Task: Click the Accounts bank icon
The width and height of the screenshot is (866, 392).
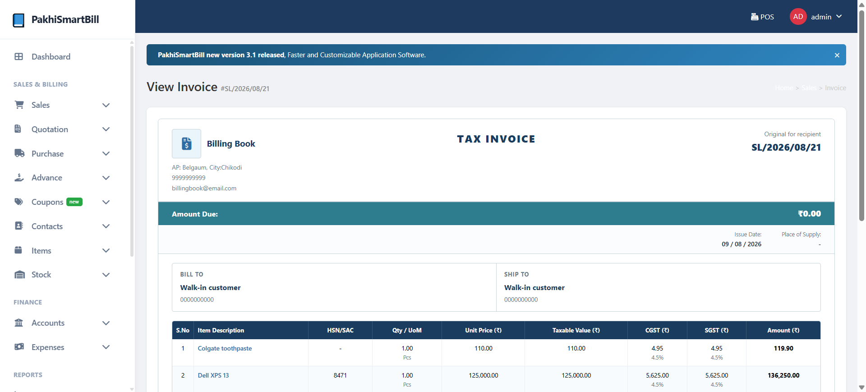Action: (x=19, y=323)
